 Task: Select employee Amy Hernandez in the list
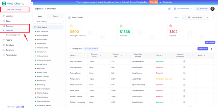(43, 31)
